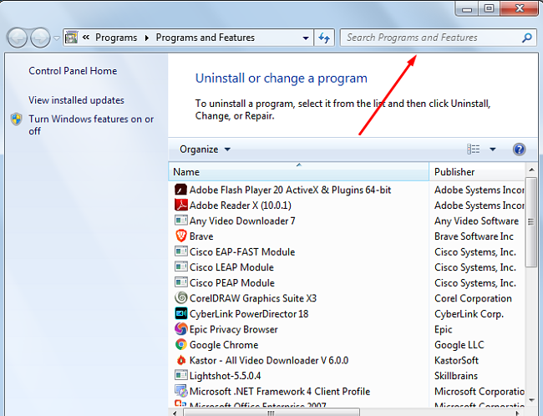Select Cisco LEAP Module entry

[231, 267]
